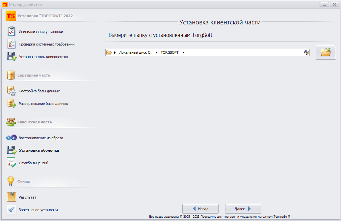The height and width of the screenshot is (221, 341).
Task: Click the Server part database icon
Action: tap(11, 75)
